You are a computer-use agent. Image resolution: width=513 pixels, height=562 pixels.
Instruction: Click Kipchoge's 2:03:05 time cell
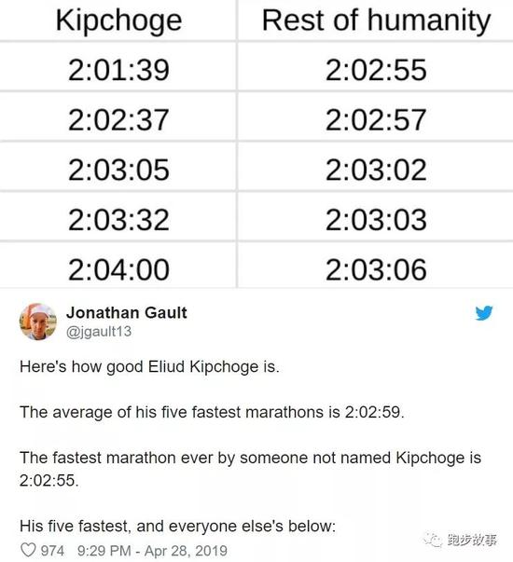(118, 167)
